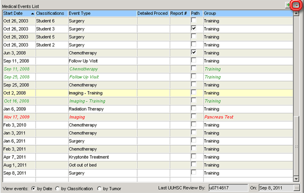Sort by the Classifications column header
Screen dimensions: 304x193
coord(51,13)
